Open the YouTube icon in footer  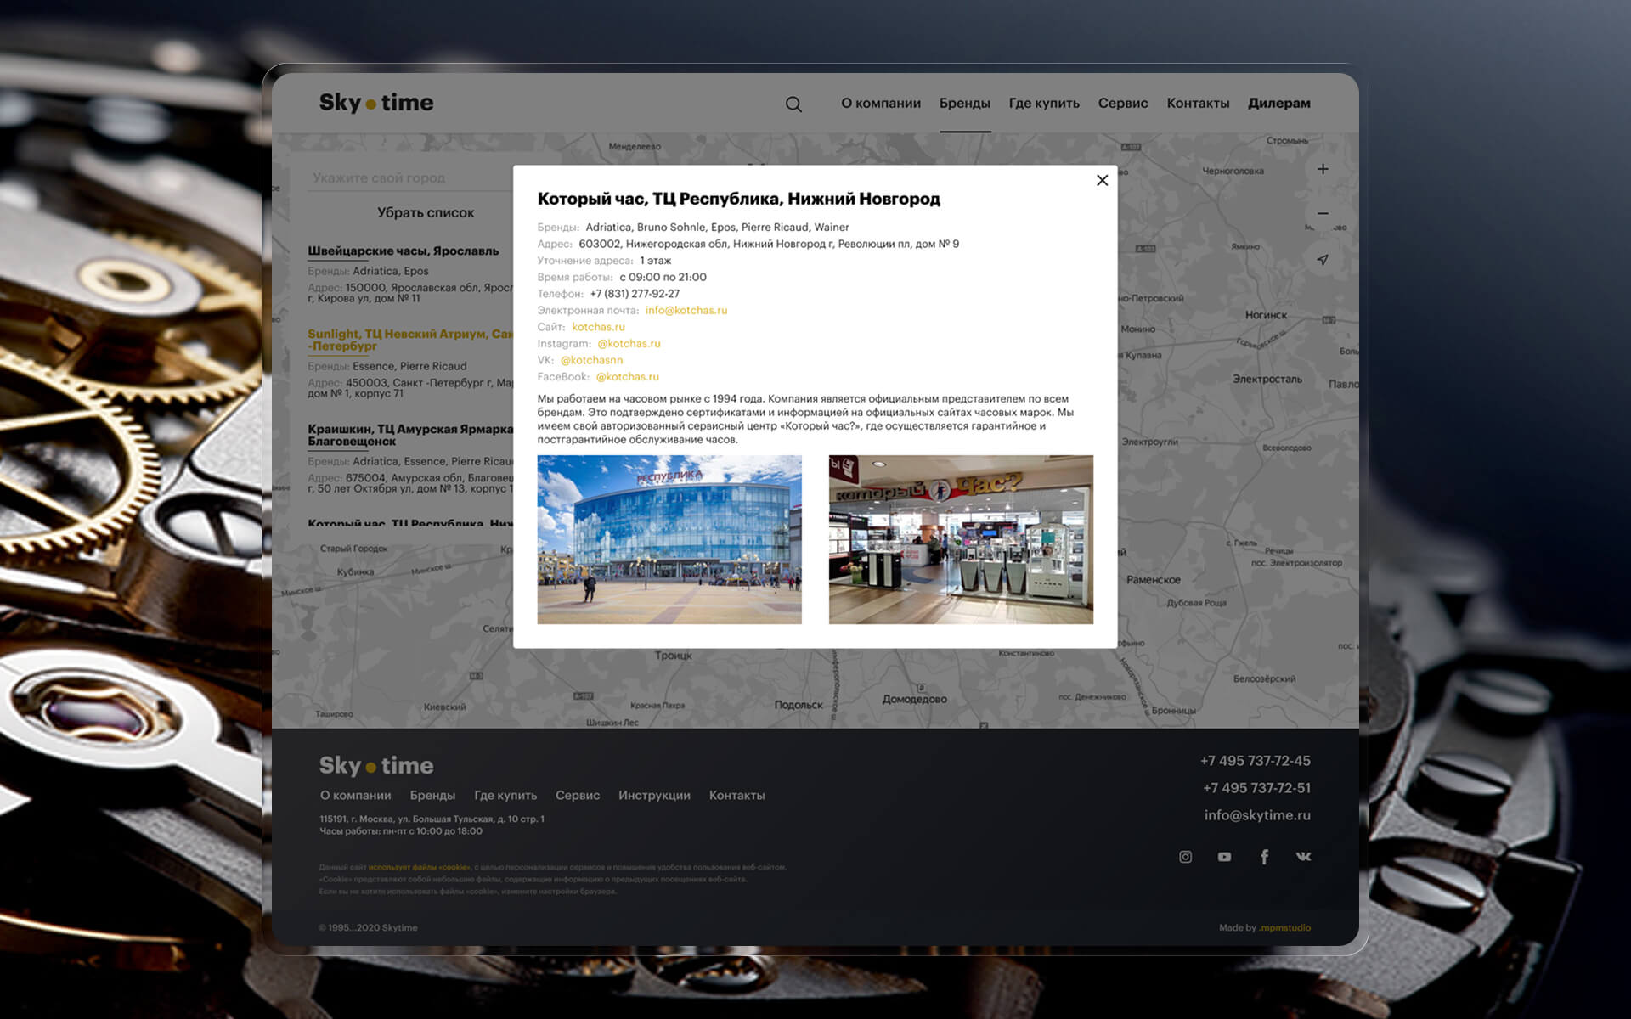(1224, 857)
